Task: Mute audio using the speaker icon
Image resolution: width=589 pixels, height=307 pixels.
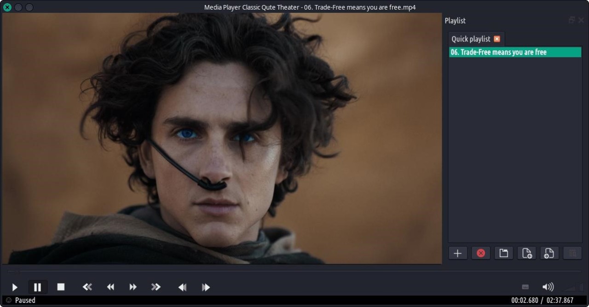Action: tap(548, 287)
